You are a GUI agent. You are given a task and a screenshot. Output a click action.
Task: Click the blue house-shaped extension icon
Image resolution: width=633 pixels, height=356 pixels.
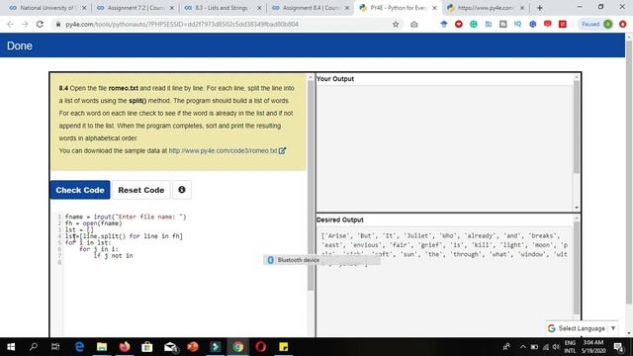444,24
